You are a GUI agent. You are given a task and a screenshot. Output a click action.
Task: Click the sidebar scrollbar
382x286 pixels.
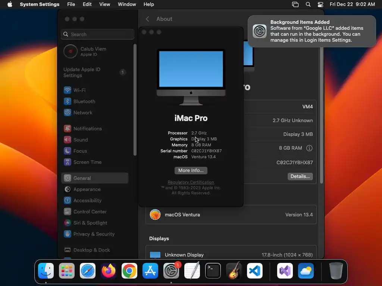135,100
